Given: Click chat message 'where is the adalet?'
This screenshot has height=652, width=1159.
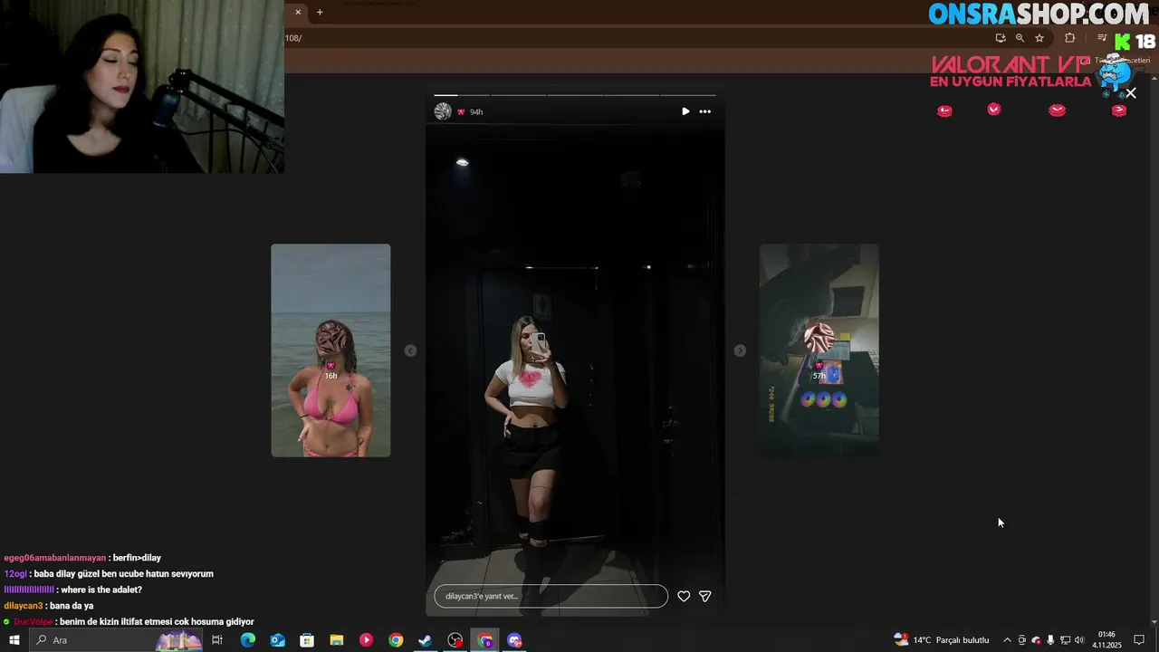Looking at the screenshot, I should tap(101, 590).
